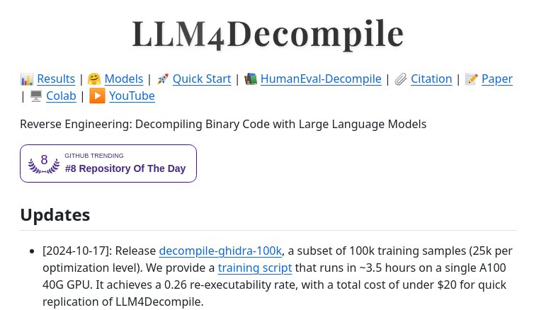Jump to the Citation link
This screenshot has height=310, width=534.
(x=431, y=79)
